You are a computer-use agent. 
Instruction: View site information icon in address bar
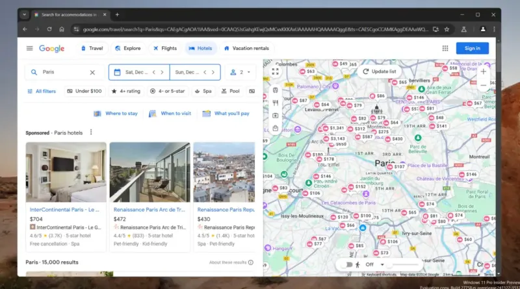[76, 29]
